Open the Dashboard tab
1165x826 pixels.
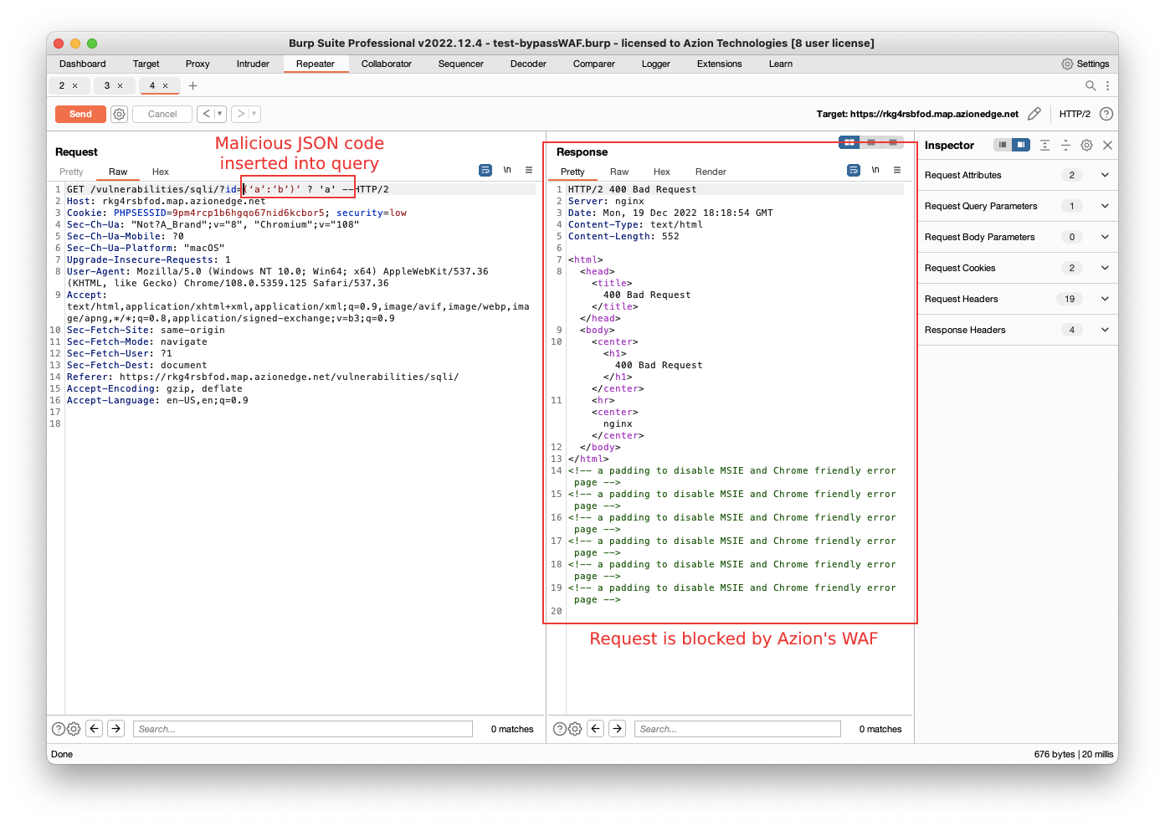pos(83,64)
